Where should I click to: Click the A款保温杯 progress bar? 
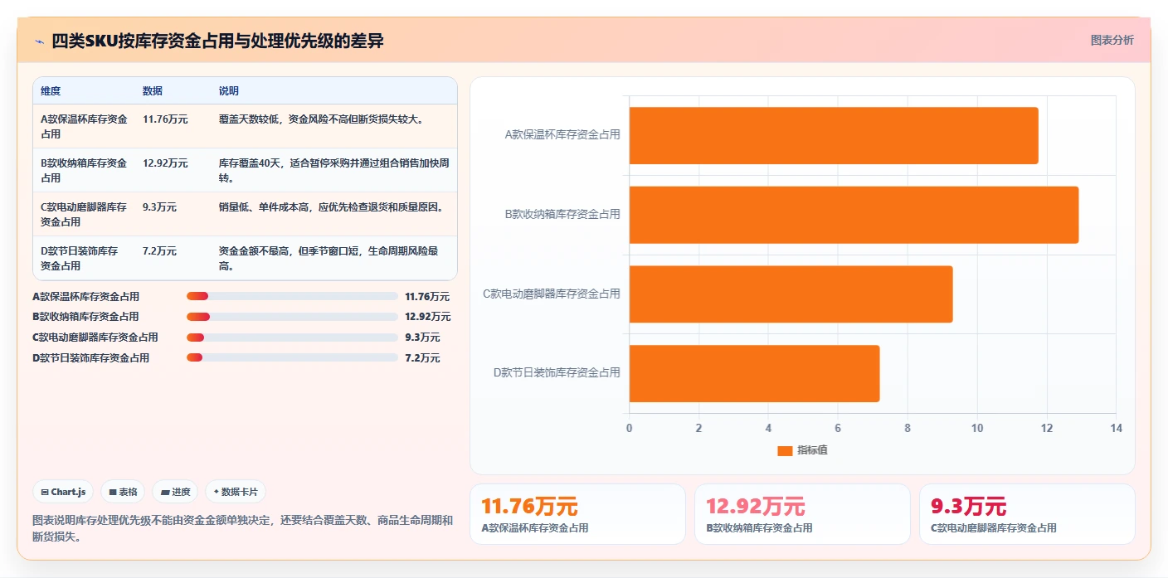point(293,296)
